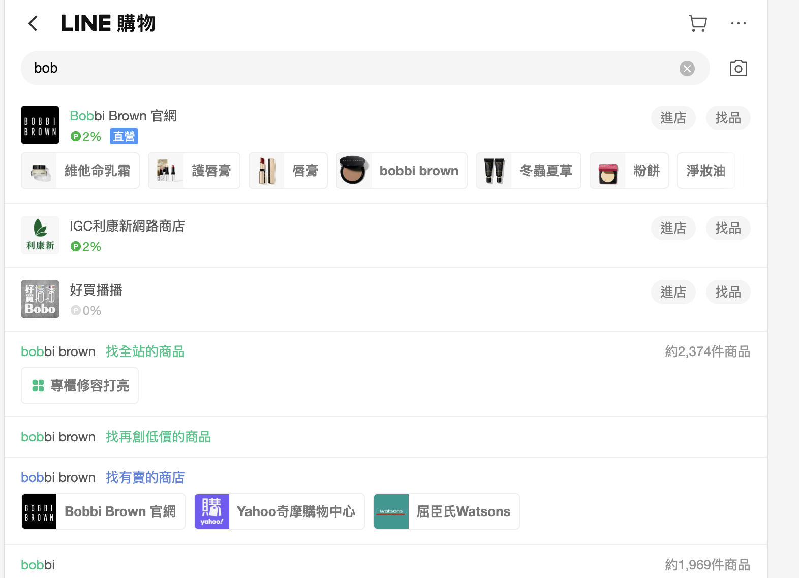
Task: Open the shopping cart
Action: [698, 23]
